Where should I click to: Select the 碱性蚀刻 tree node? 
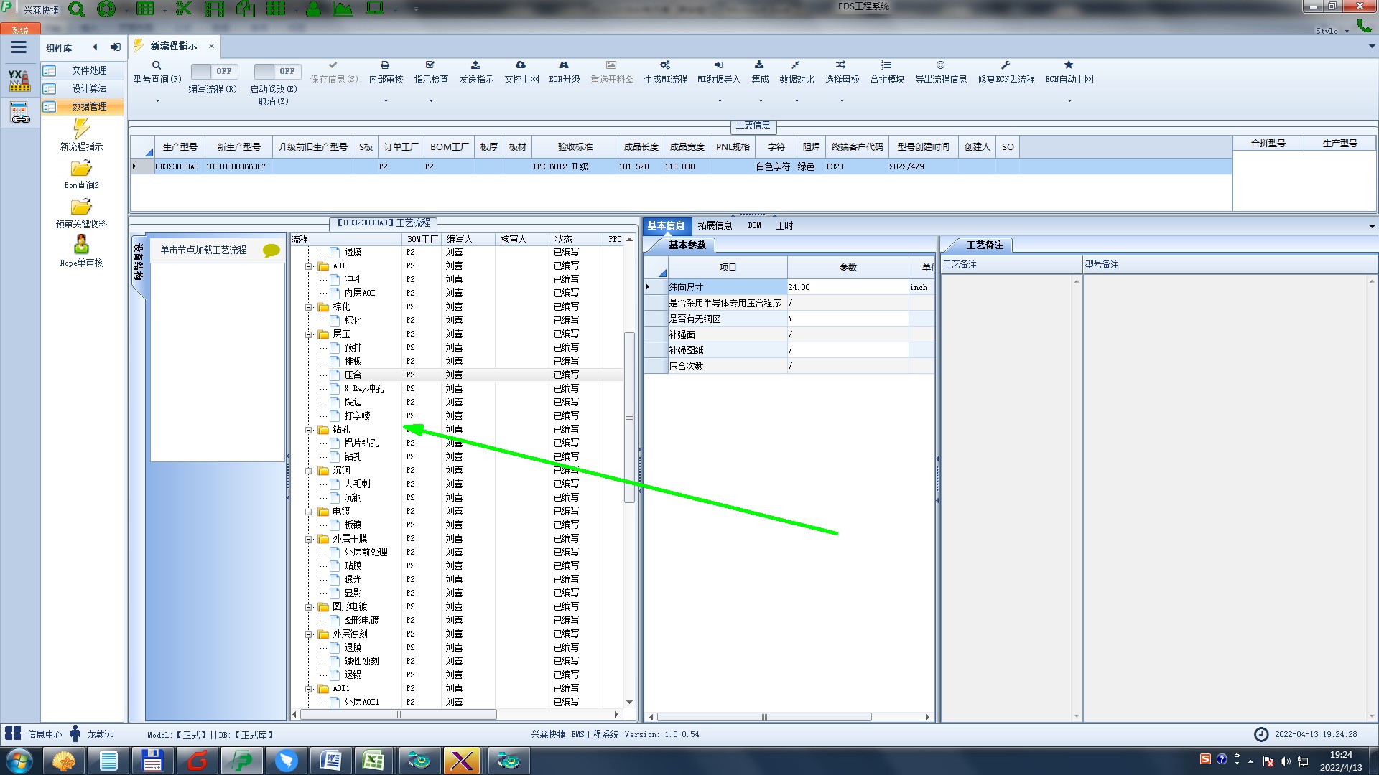point(361,662)
